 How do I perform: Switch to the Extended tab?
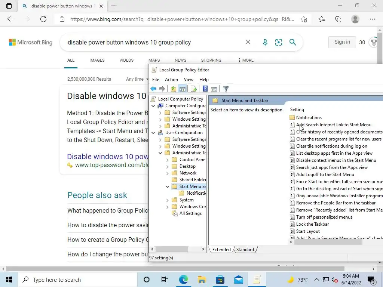(221, 249)
